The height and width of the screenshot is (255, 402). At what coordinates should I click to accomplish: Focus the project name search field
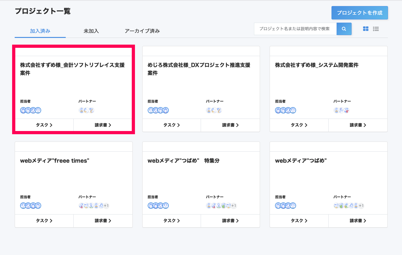pyautogui.click(x=295, y=29)
